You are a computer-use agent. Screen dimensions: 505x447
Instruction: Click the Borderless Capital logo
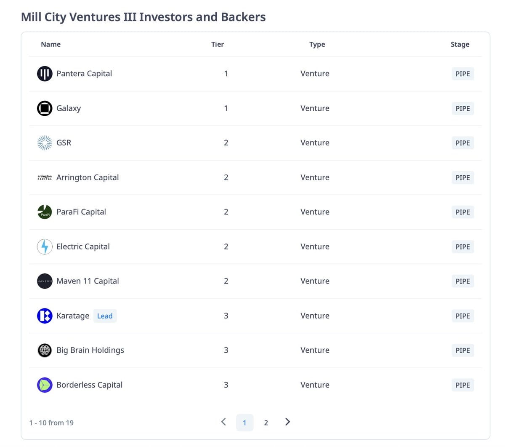coord(45,385)
